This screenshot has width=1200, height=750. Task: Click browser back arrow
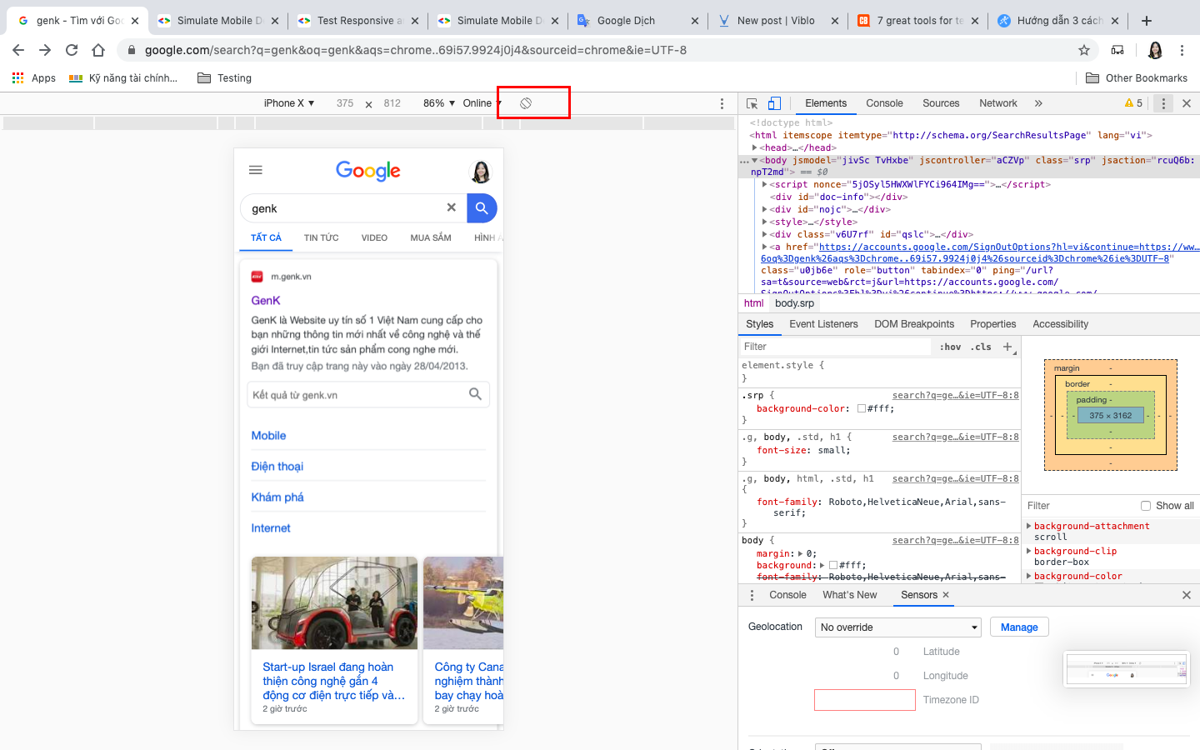18,50
